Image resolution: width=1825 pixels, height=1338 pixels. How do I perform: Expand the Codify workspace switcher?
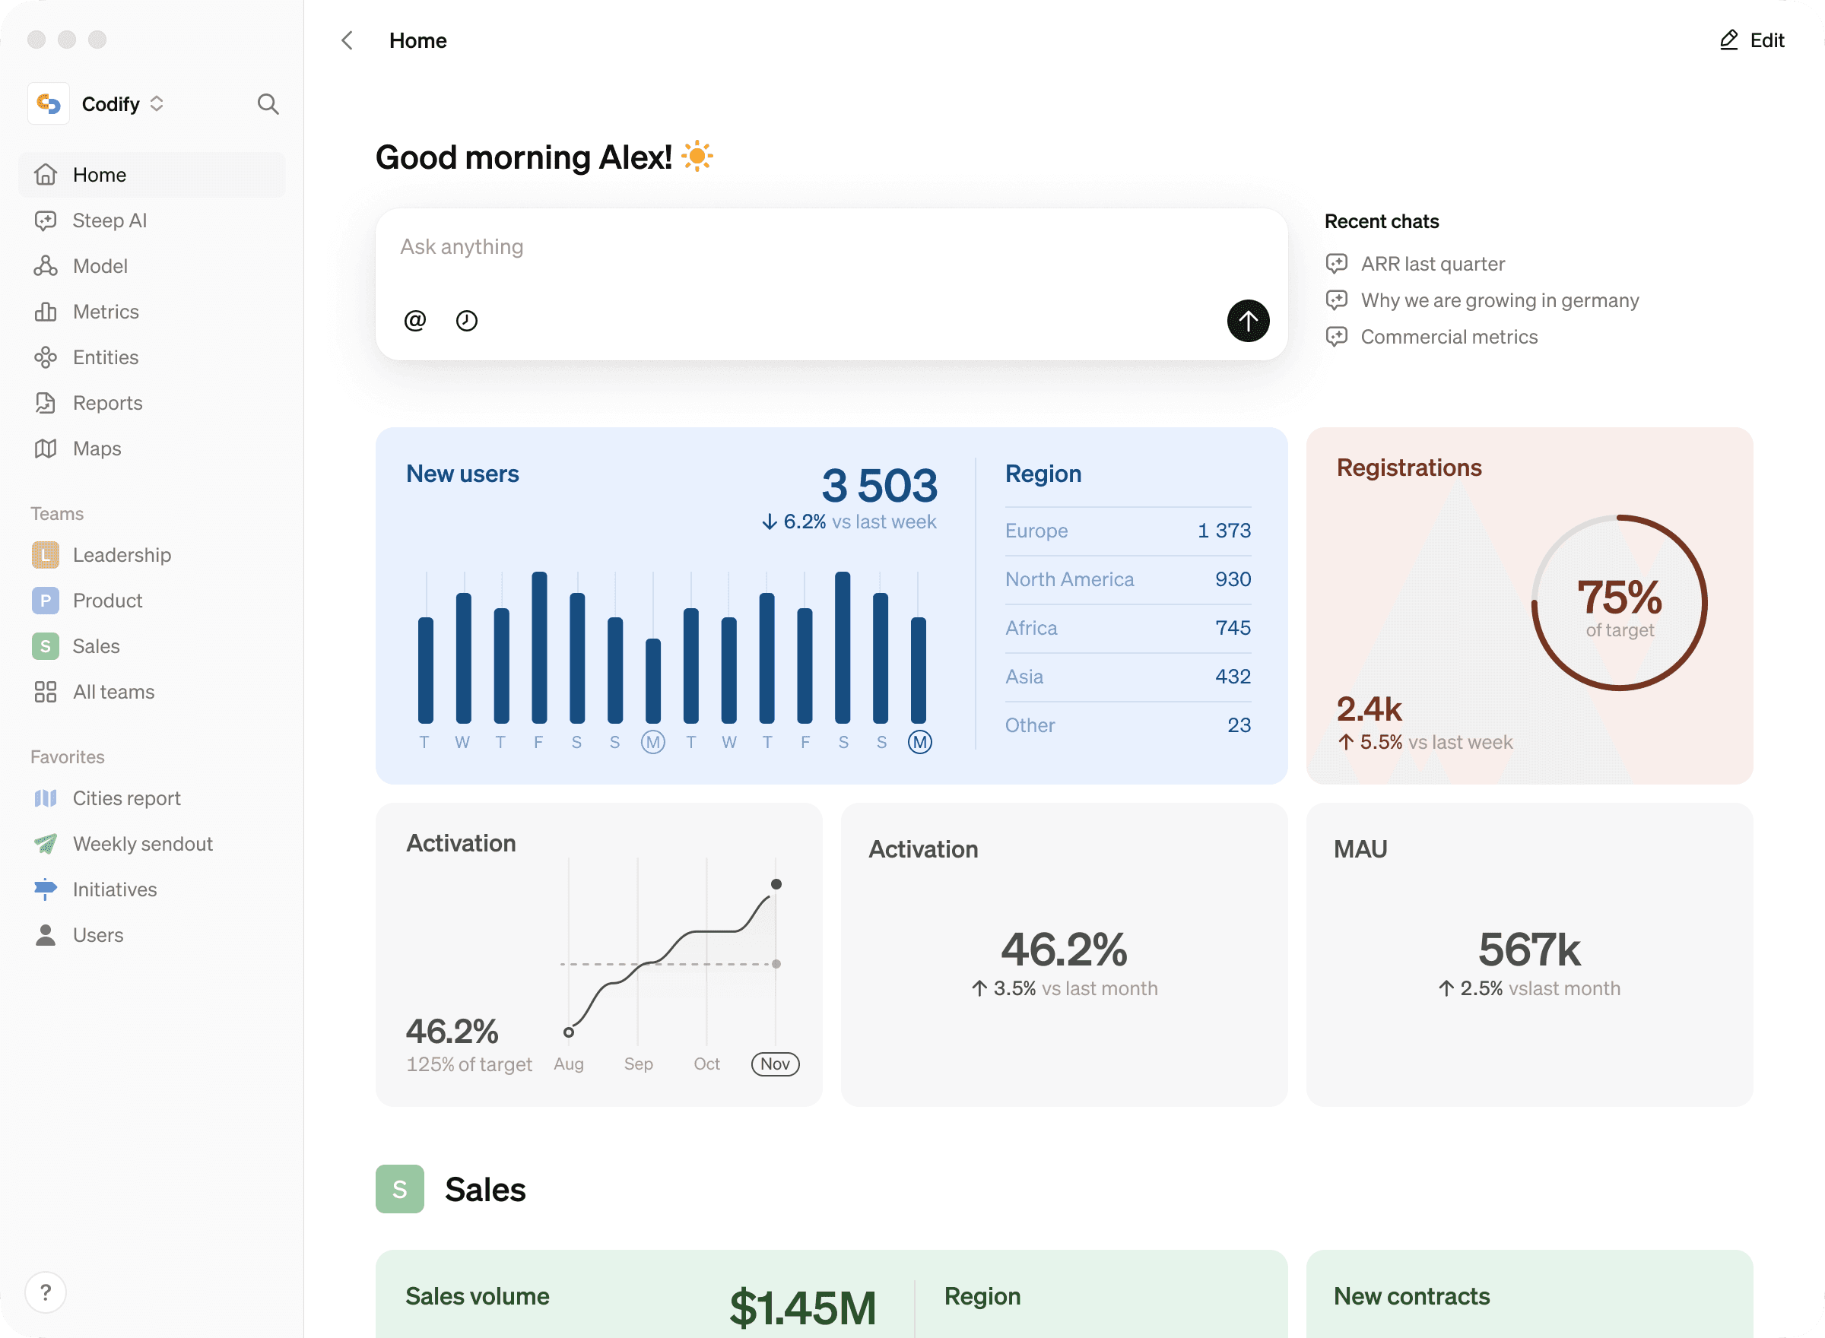122,104
